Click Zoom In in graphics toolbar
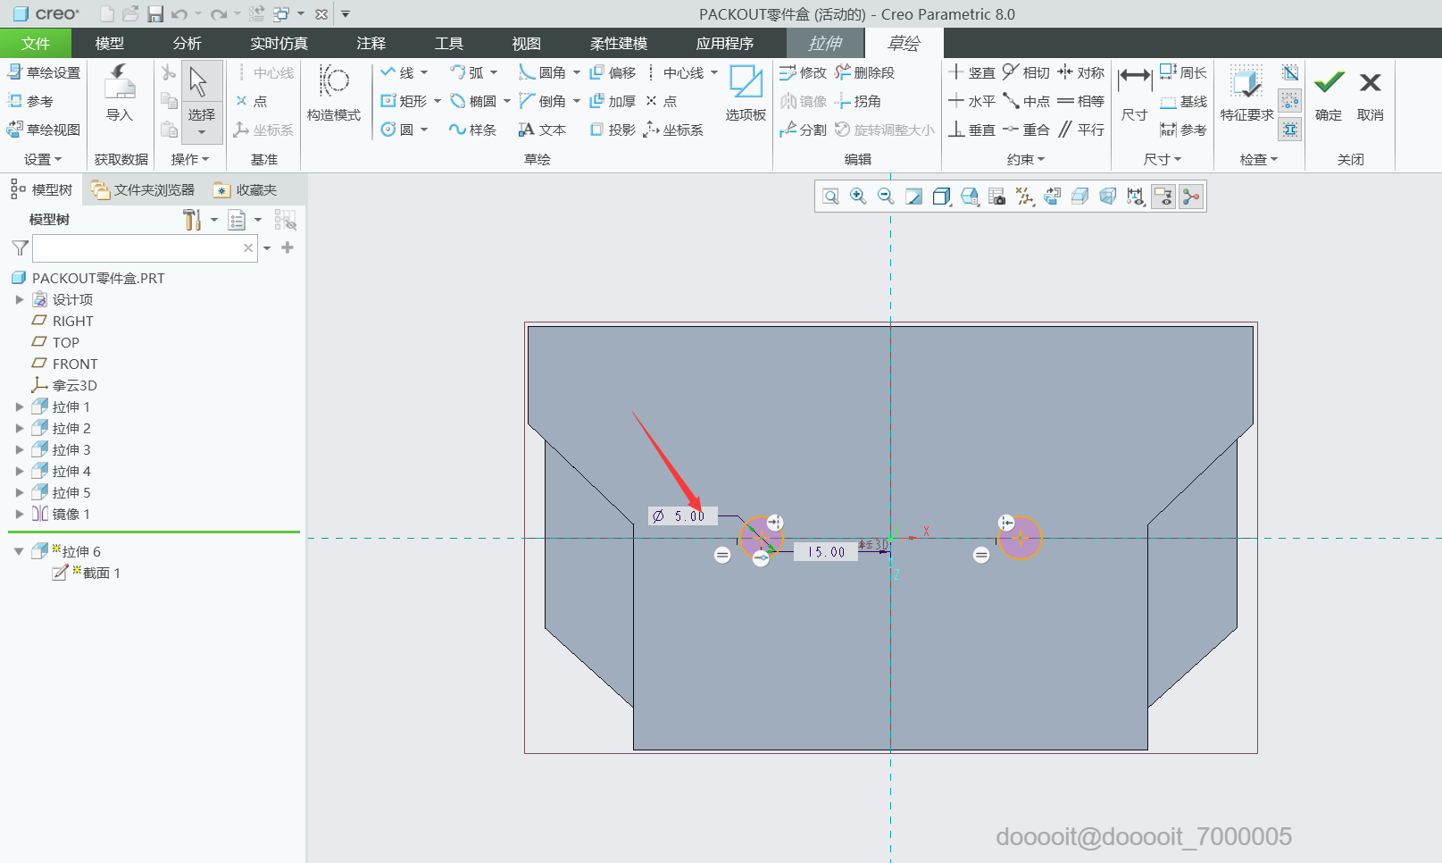Viewport: 1442px width, 863px height. pos(858,197)
